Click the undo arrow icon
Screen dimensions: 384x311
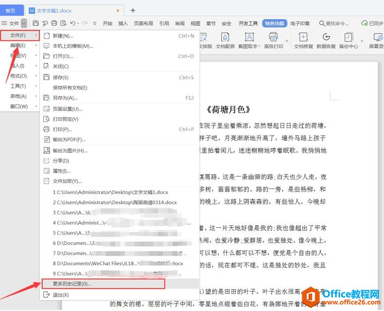73,23
